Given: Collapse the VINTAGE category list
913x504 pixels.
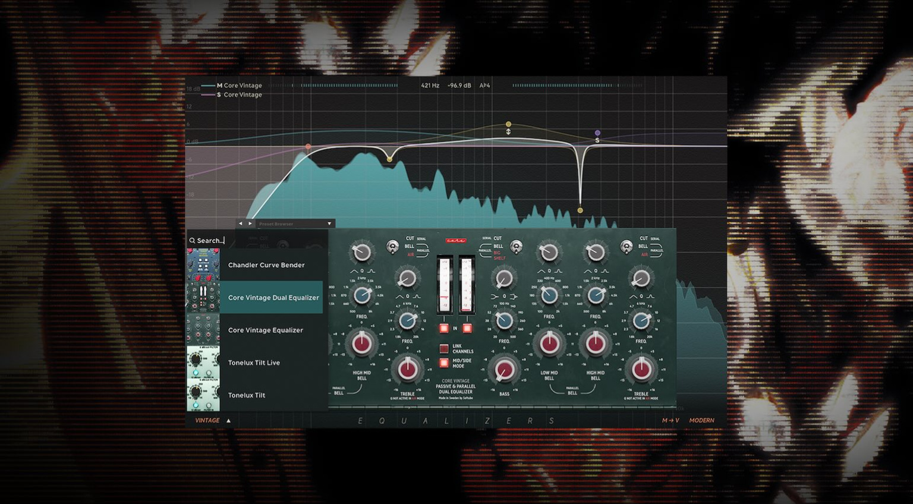Looking at the screenshot, I should pos(228,420).
